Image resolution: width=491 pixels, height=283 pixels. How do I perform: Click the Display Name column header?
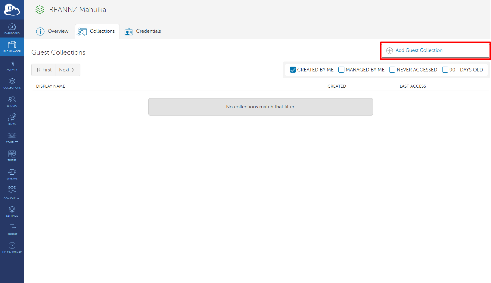[x=51, y=86]
